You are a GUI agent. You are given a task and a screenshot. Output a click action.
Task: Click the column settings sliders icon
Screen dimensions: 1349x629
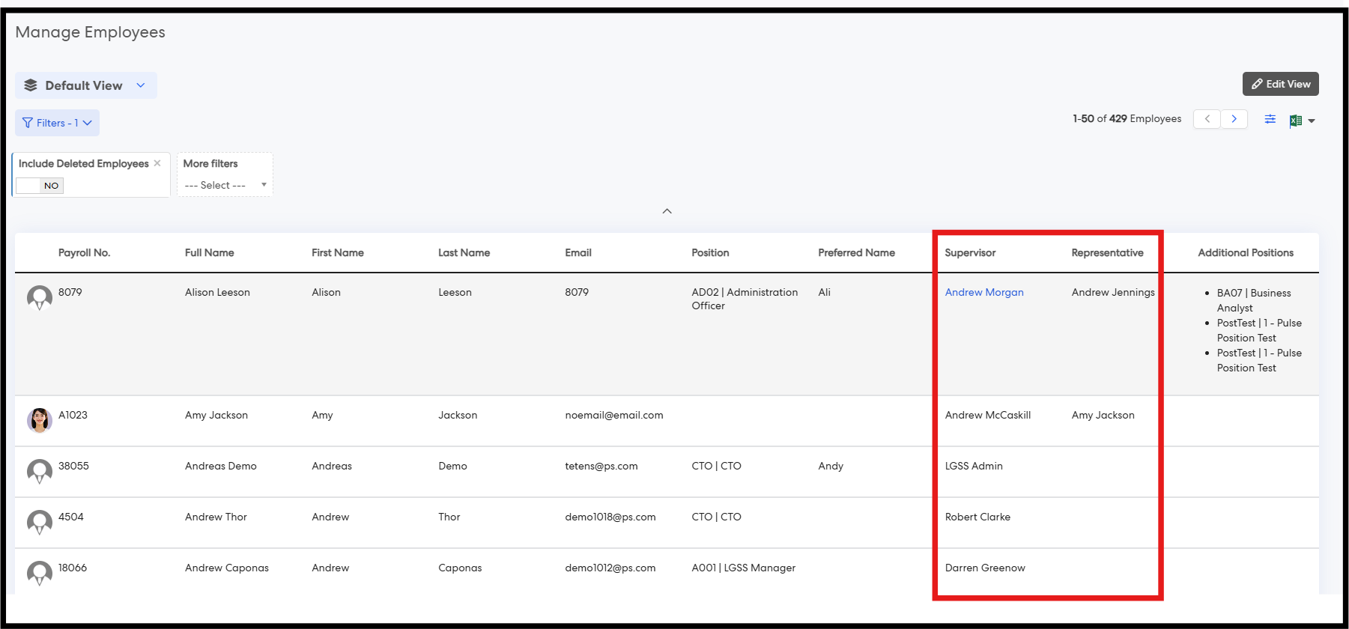pyautogui.click(x=1270, y=119)
